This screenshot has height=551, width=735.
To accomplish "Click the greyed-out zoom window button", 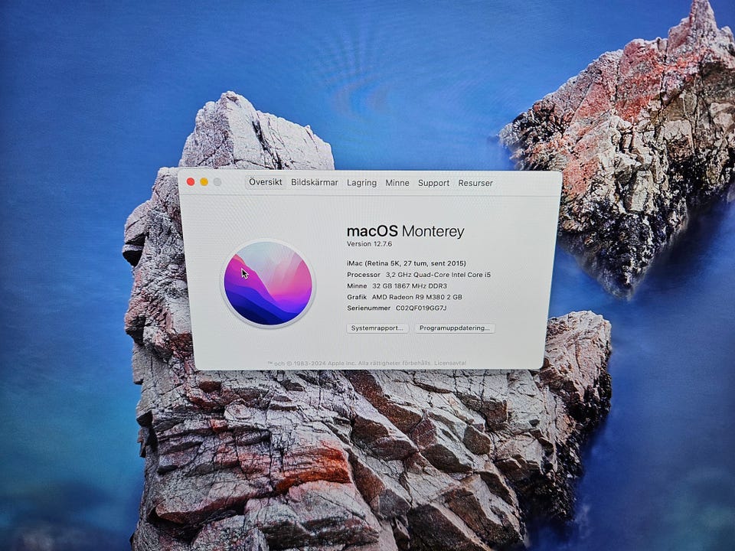I will (217, 182).
